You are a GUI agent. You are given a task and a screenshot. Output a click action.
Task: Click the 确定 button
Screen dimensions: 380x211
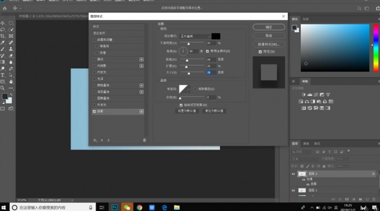[269, 27]
